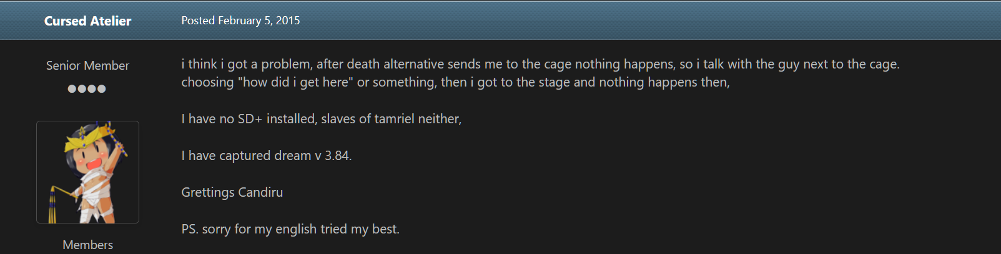This screenshot has width=1001, height=254.
Task: Click the first rank pip dot
Action: click(72, 88)
